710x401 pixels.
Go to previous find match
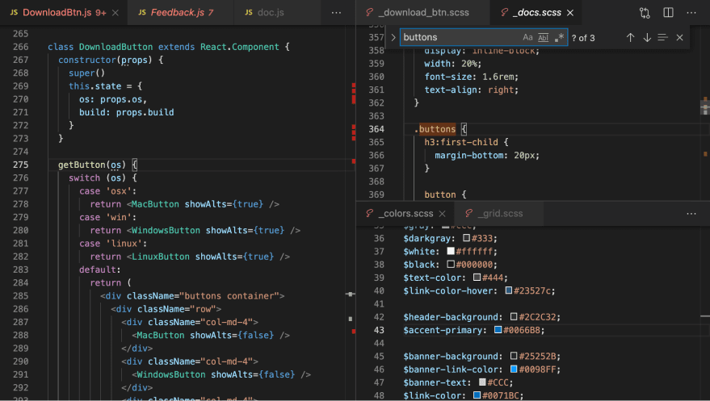pyautogui.click(x=630, y=38)
